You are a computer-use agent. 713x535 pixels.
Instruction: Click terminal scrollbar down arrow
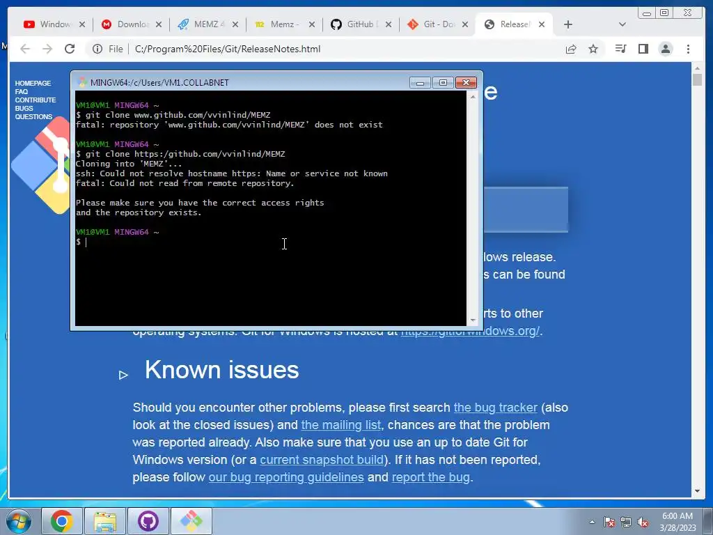(473, 320)
